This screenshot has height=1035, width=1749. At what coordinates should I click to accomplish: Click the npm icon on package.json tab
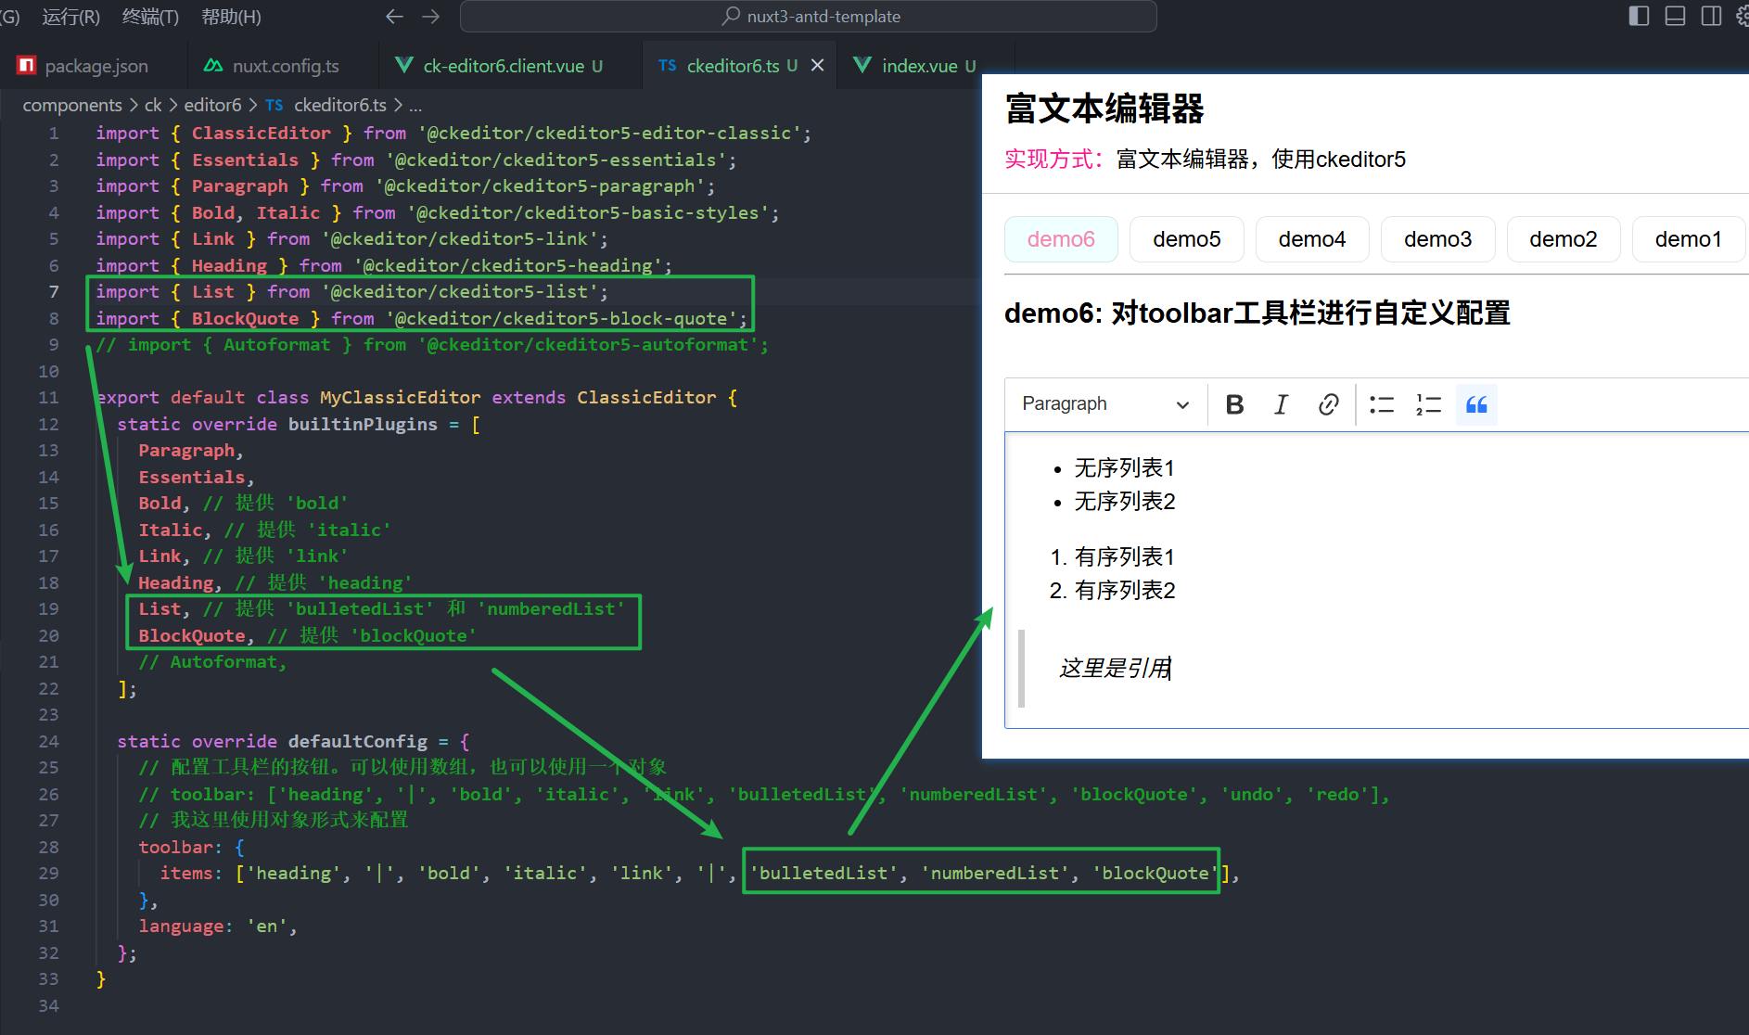tap(26, 65)
